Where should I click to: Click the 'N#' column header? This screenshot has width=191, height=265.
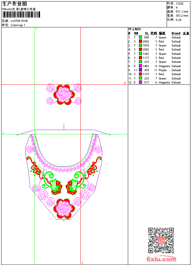point(136,33)
